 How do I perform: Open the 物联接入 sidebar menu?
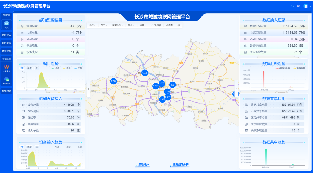pos(6,35)
